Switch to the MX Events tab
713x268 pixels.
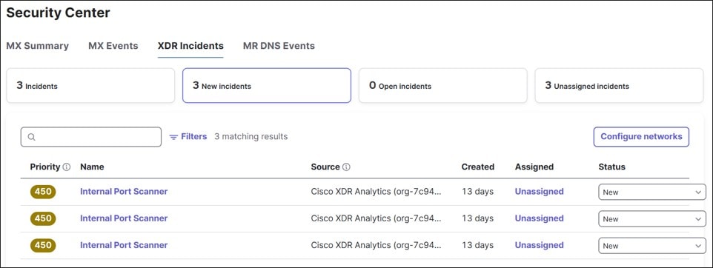tap(113, 46)
